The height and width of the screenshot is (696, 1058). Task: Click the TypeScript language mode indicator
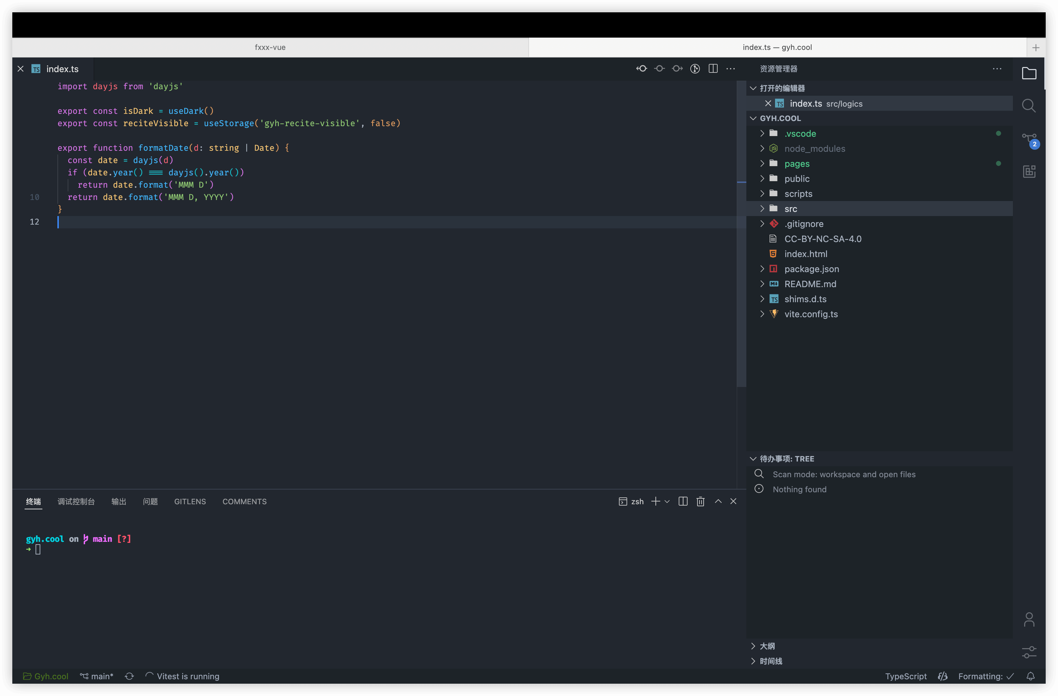pyautogui.click(x=906, y=676)
